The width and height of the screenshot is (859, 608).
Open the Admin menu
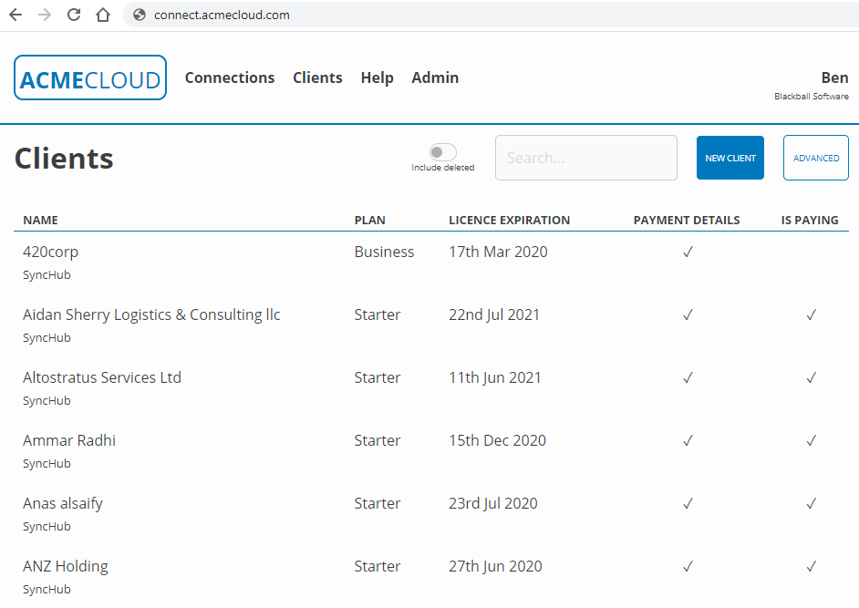(x=435, y=78)
